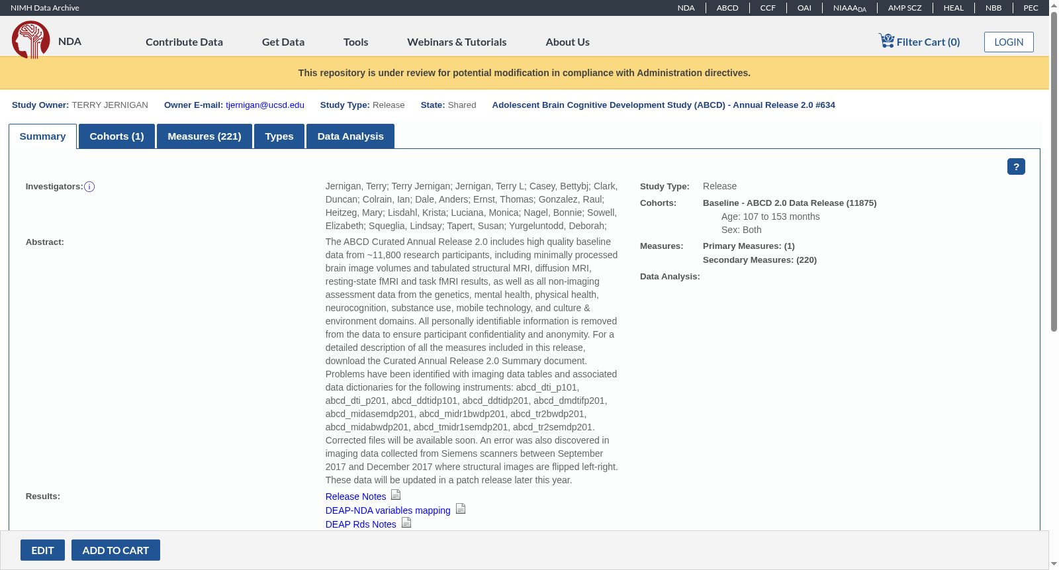Screen dimensions: 1059x570
Task: Open the Webinars & Tutorials menu
Action: click(457, 42)
